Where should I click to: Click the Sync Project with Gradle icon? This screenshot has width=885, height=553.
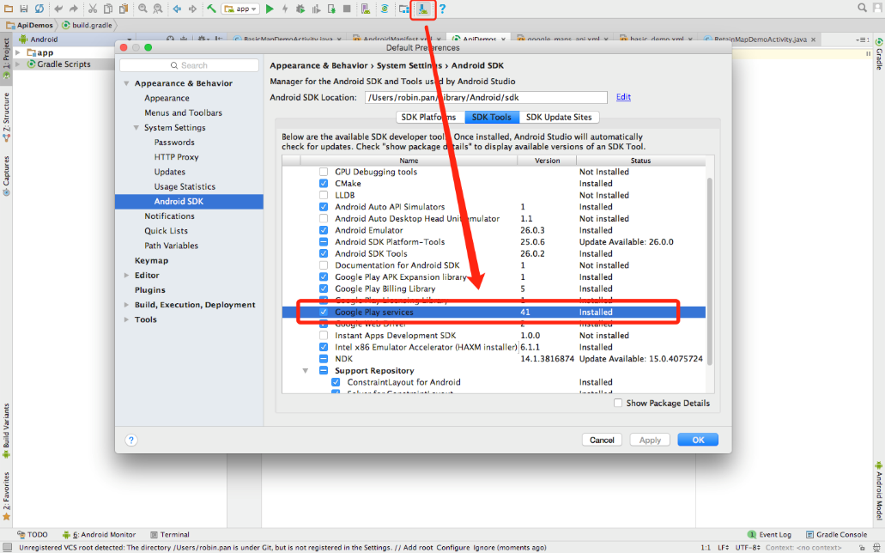click(385, 9)
